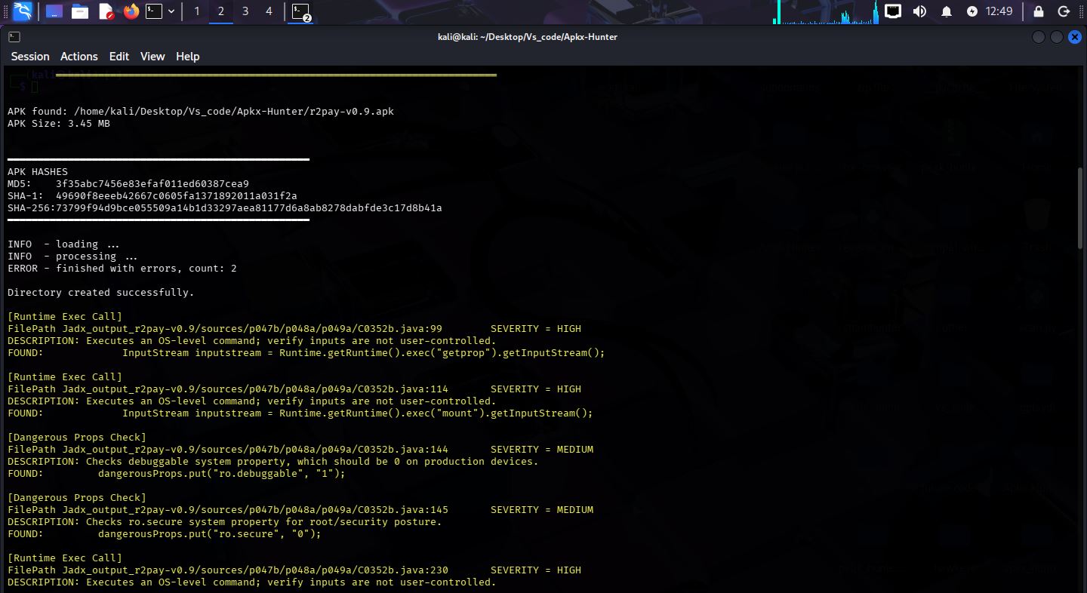This screenshot has width=1087, height=593.
Task: Maximize the terminal window
Action: pyautogui.click(x=1057, y=37)
